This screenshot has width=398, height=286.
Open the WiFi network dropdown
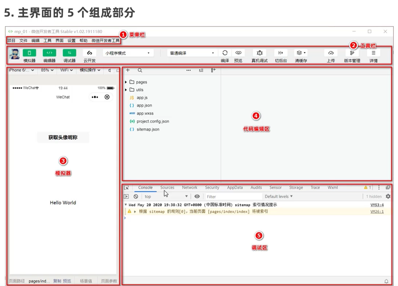coord(66,70)
